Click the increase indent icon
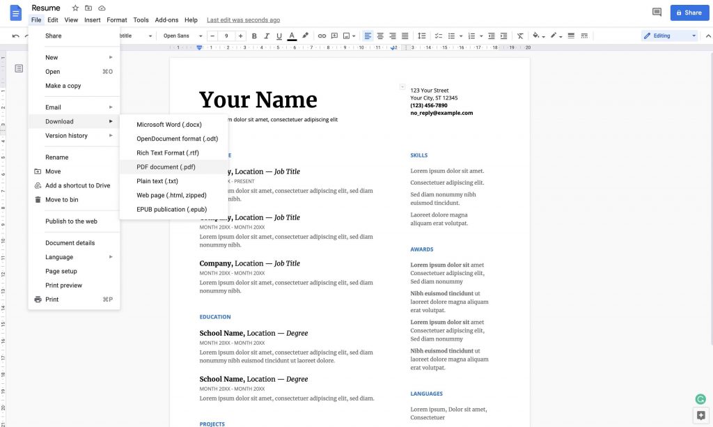713x427 pixels. pos(505,36)
